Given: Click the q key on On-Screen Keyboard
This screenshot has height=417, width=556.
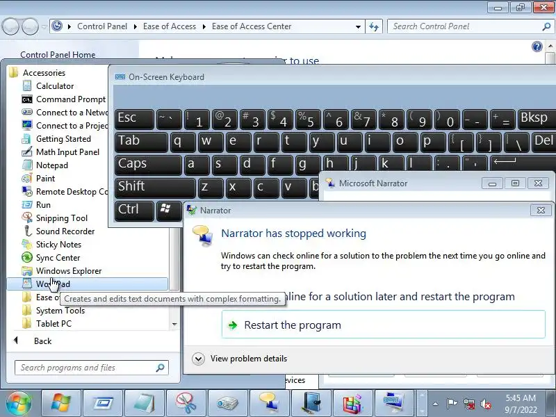Looking at the screenshot, I should pyautogui.click(x=183, y=141).
